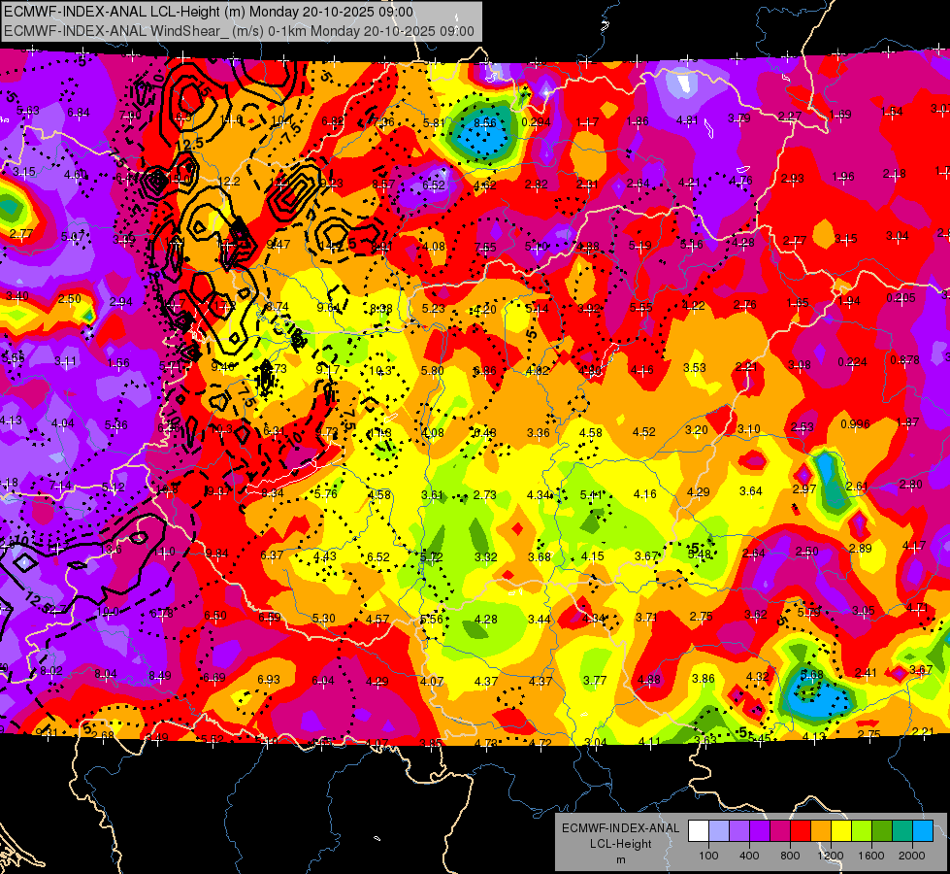Select the magenta-pink legend swatch

pos(780,830)
